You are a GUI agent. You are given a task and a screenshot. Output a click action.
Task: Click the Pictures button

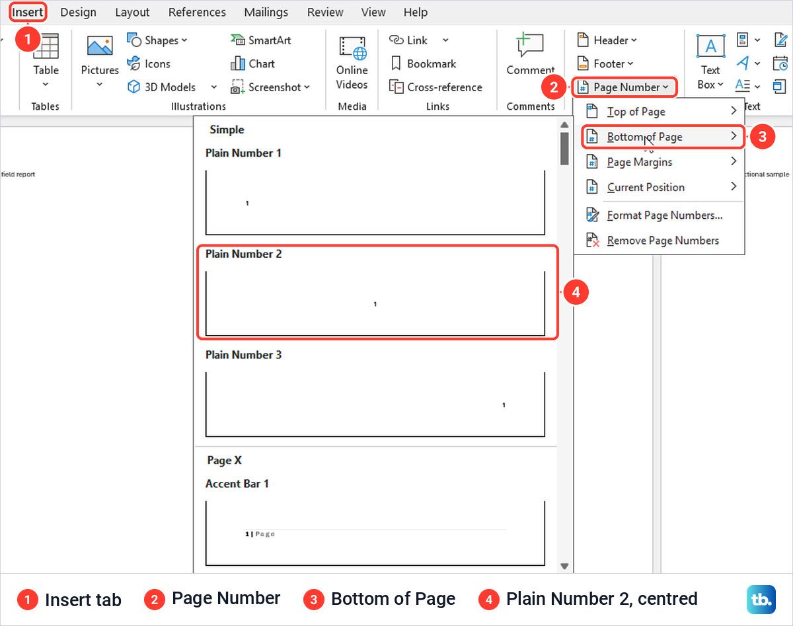pyautogui.click(x=100, y=61)
